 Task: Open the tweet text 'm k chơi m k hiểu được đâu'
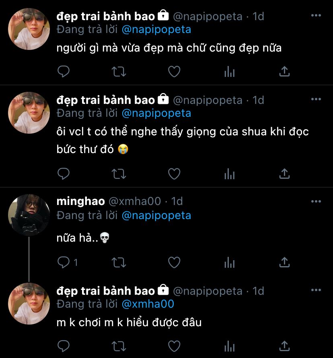point(129,323)
